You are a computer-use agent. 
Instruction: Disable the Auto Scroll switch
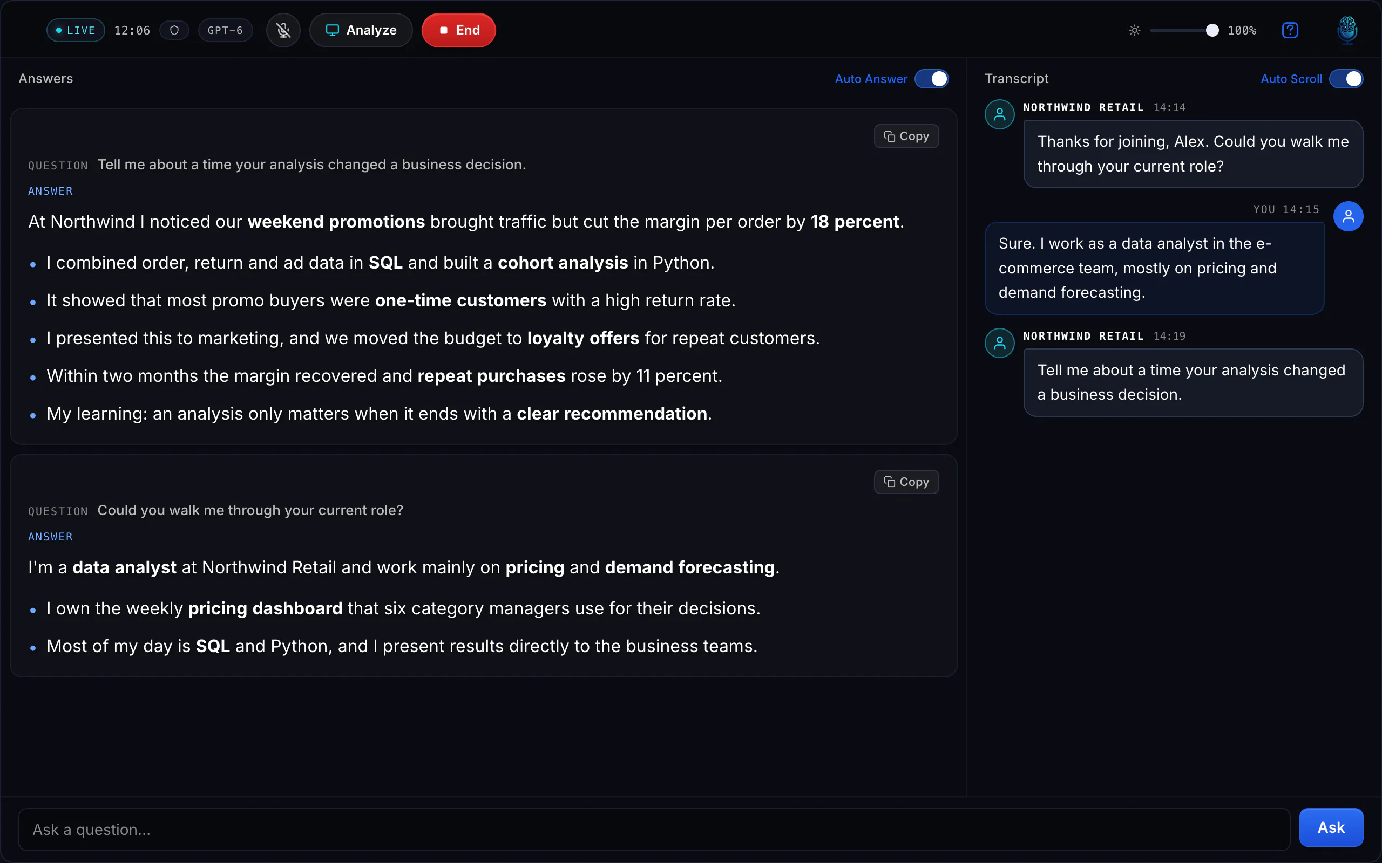1346,79
